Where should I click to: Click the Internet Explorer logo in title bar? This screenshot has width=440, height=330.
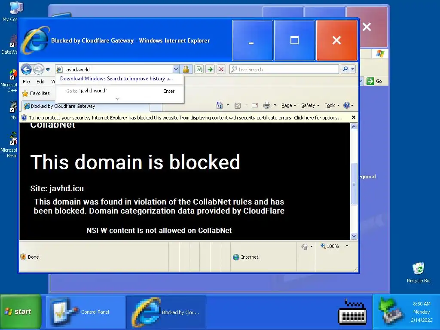[36, 40]
